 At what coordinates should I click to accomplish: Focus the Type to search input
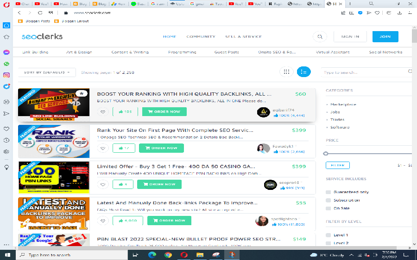click(x=366, y=72)
